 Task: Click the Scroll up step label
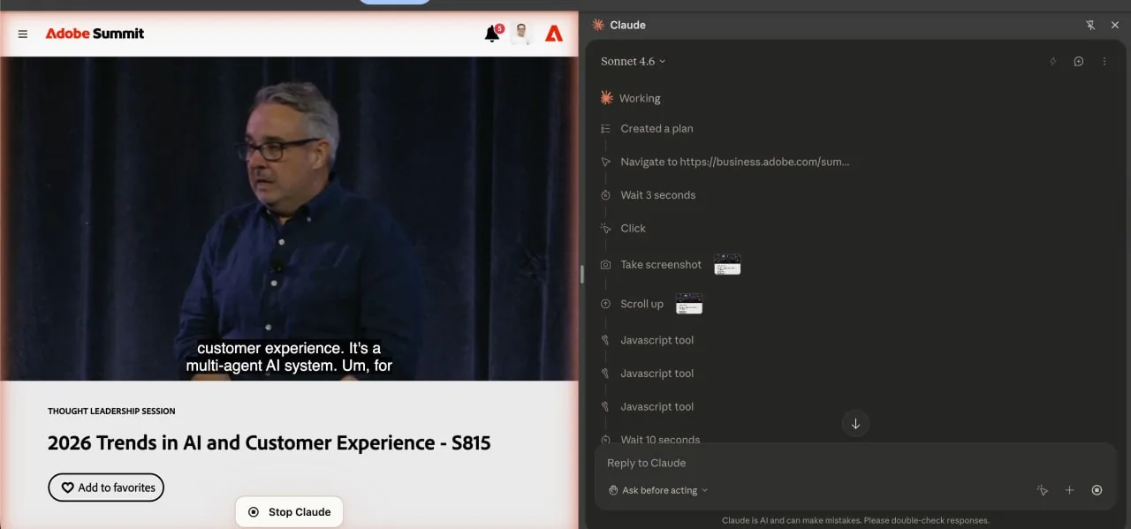(641, 304)
